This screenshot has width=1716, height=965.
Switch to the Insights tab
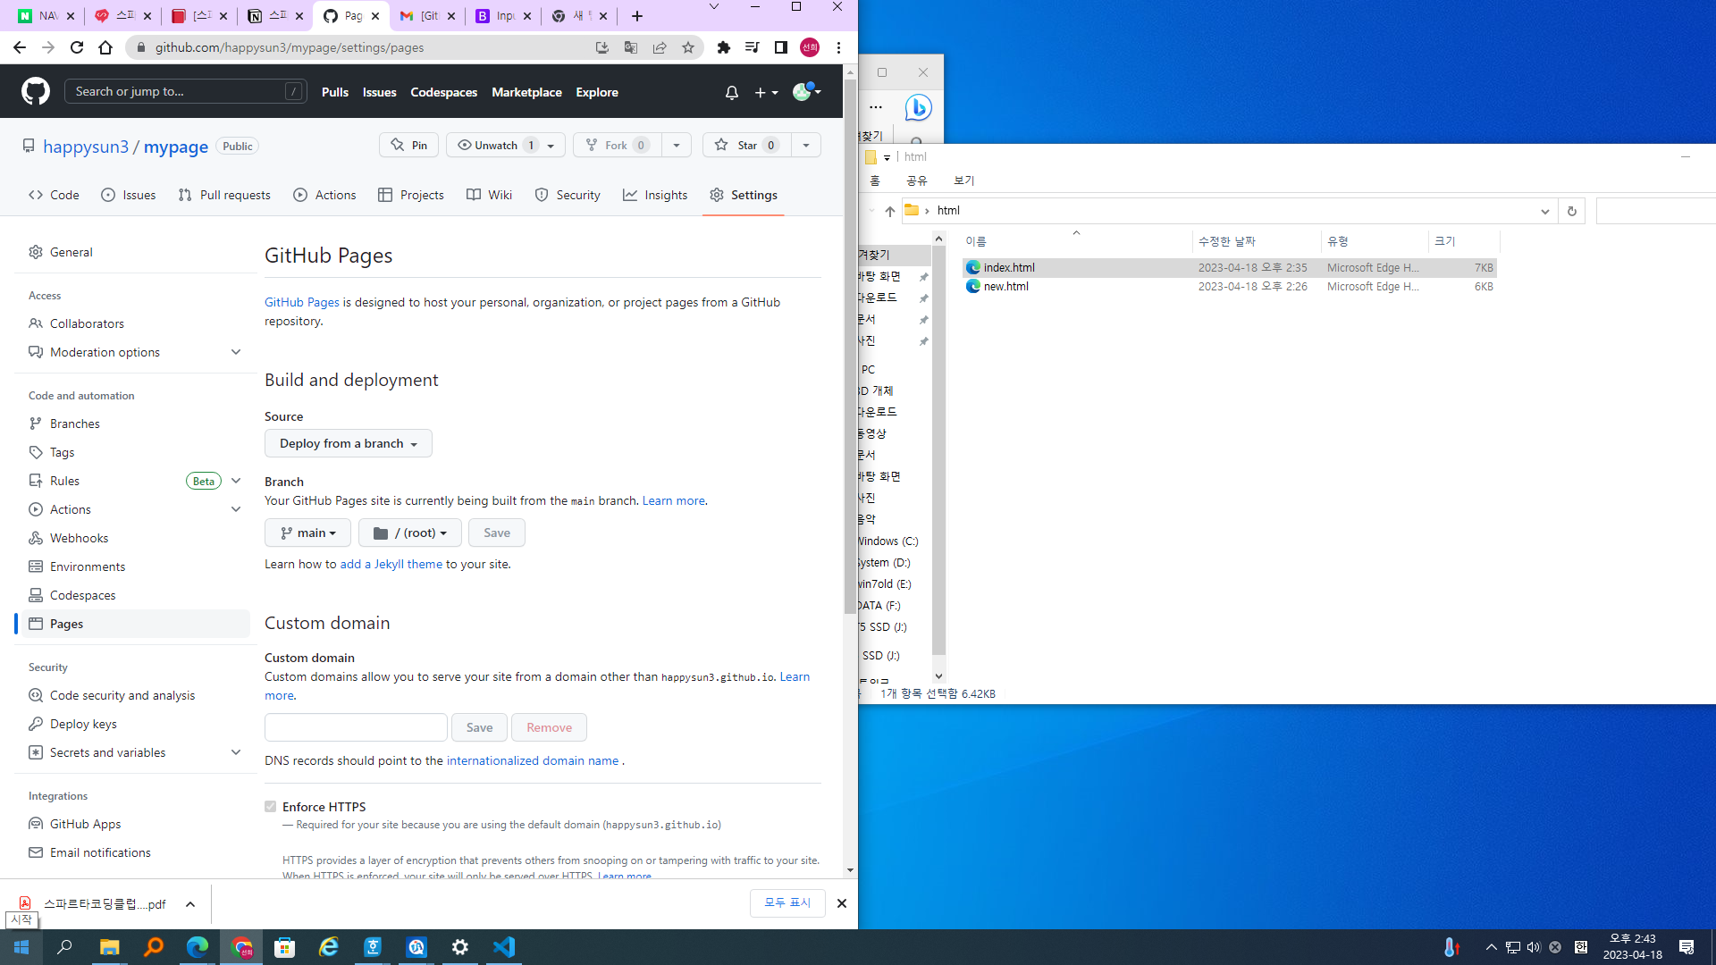click(x=655, y=195)
